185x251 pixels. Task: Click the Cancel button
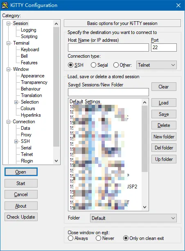pyautogui.click(x=21, y=194)
